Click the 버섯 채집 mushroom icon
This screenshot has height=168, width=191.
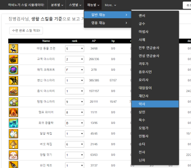[14, 144]
